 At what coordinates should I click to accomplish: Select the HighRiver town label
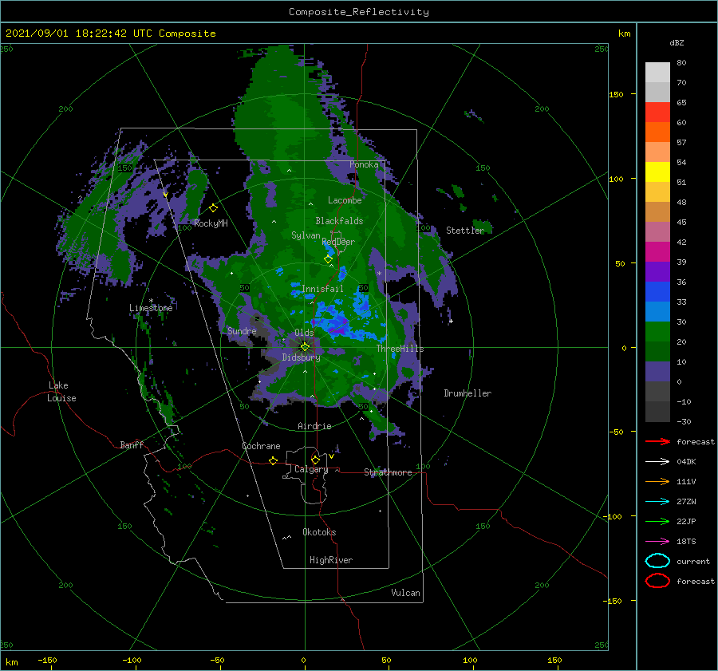click(331, 560)
